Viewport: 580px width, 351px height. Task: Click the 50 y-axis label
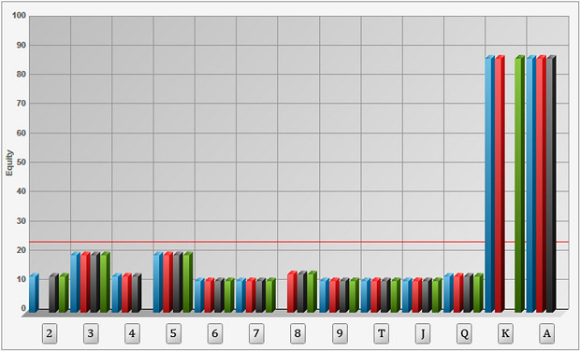[x=22, y=161]
